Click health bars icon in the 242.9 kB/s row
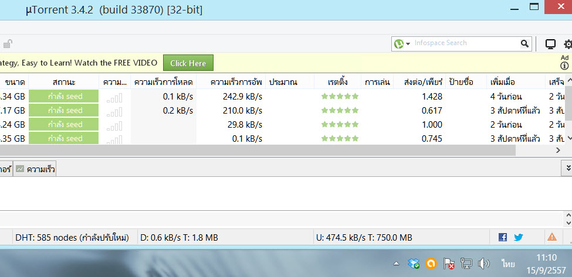Image resolution: width=572 pixels, height=277 pixels. click(114, 98)
